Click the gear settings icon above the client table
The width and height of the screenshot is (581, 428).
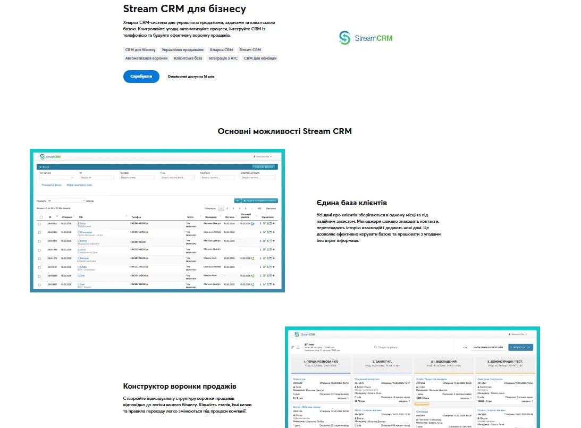point(237,200)
